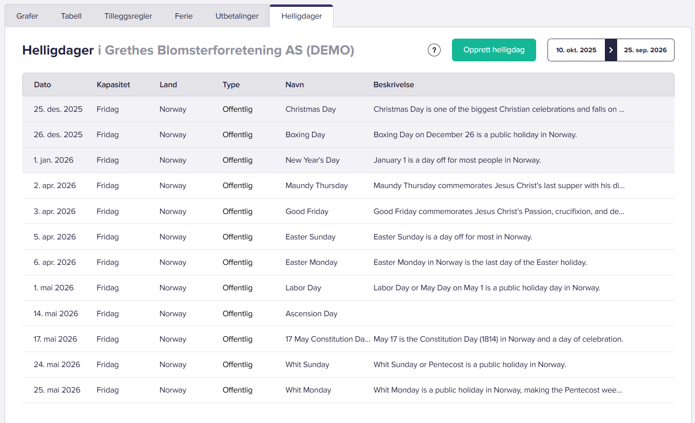695x423 pixels.
Task: Open the start date 10. okt. 2025 picker
Action: point(576,50)
